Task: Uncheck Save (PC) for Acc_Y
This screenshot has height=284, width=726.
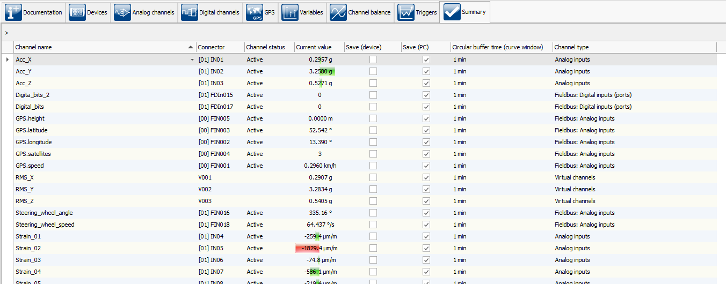Action: click(426, 71)
